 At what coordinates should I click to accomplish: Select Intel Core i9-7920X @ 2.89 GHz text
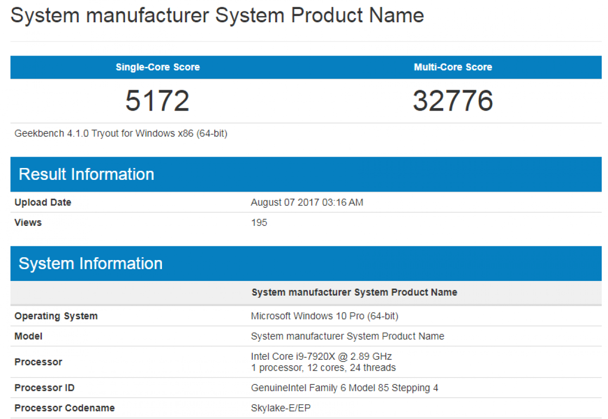pos(322,356)
